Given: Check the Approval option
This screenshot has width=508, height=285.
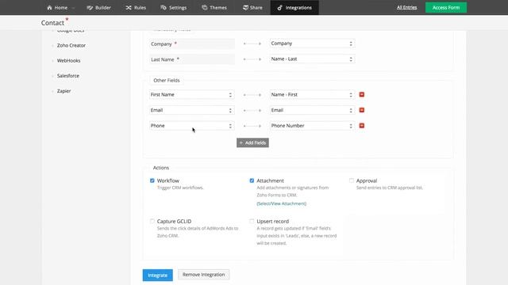Looking at the screenshot, I should coord(352,180).
